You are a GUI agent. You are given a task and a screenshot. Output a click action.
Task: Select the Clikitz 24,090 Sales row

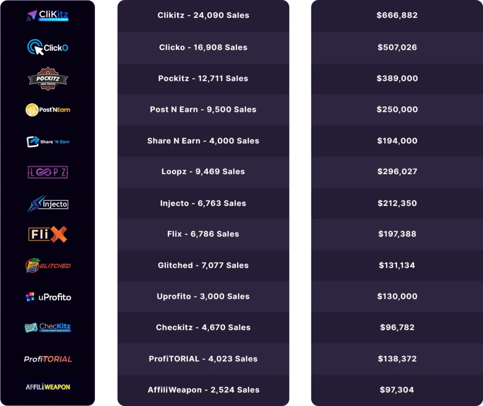(x=203, y=16)
